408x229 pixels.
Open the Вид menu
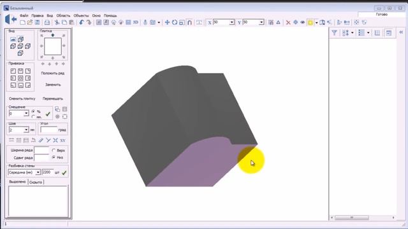click(x=50, y=15)
